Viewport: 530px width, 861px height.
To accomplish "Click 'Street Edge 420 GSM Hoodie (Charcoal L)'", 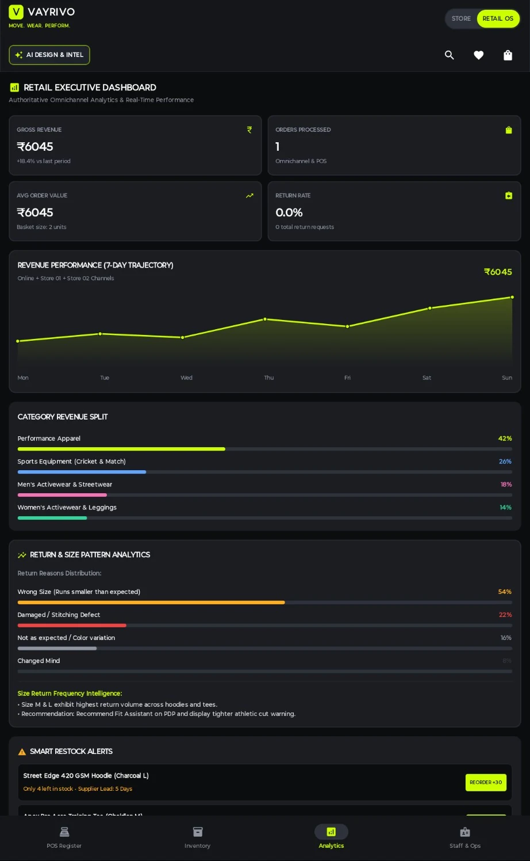I will coord(86,776).
